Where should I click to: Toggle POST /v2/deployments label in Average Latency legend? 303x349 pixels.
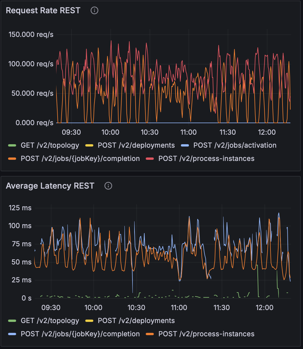click(x=136, y=321)
